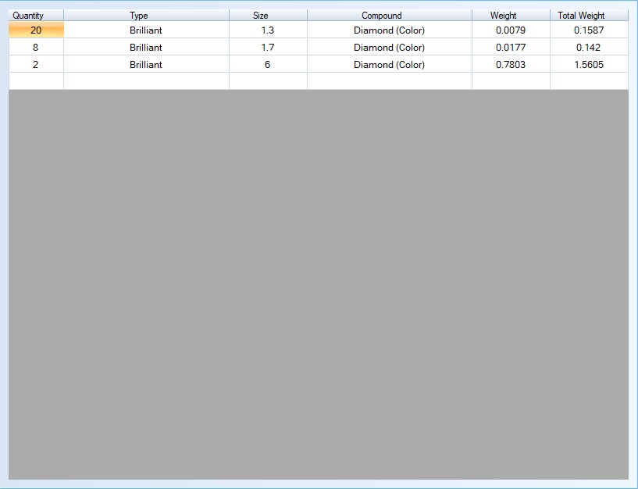Select the quantity cell showing 20
The height and width of the screenshot is (489, 638).
(36, 30)
